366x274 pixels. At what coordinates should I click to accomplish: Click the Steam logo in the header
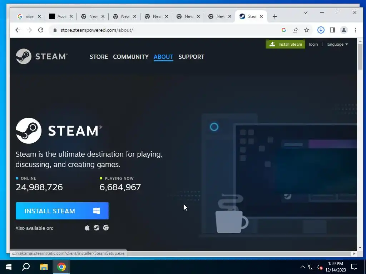pos(41,56)
